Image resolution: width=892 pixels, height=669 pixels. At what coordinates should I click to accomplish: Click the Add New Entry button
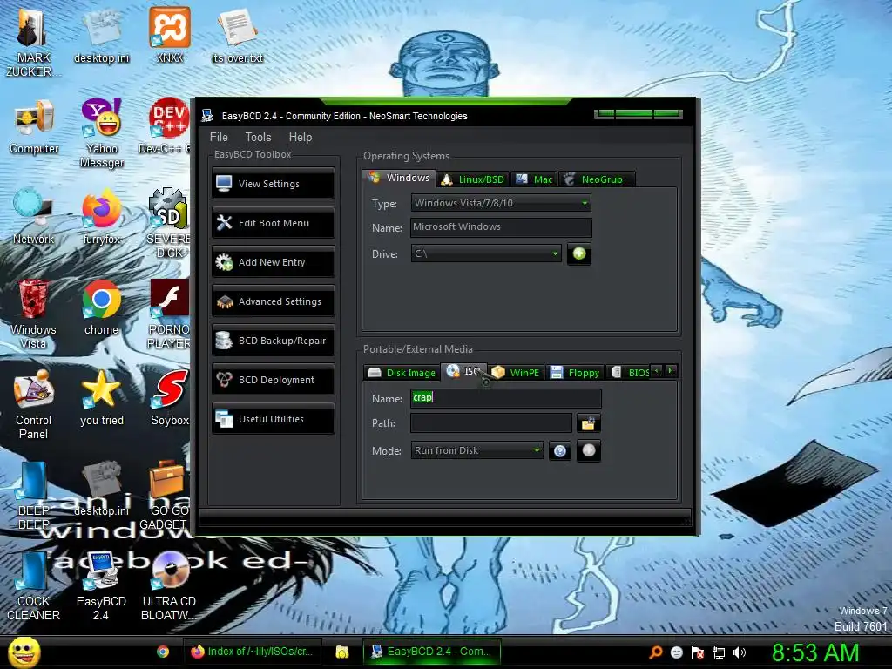[273, 262]
